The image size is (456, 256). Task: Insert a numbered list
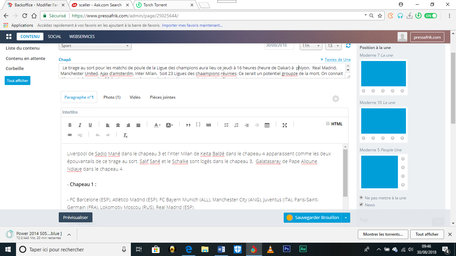click(x=236, y=125)
